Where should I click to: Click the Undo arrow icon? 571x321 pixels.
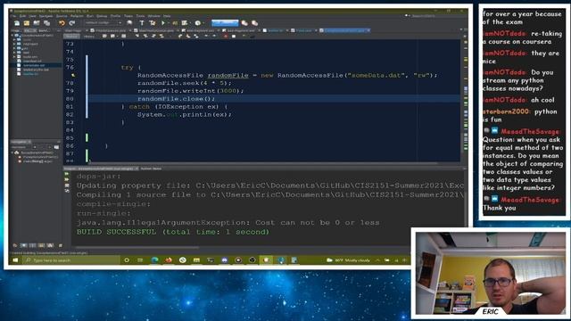(x=62, y=23)
